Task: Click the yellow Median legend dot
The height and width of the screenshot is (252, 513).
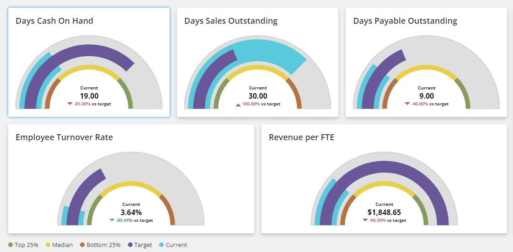Action: (x=48, y=245)
